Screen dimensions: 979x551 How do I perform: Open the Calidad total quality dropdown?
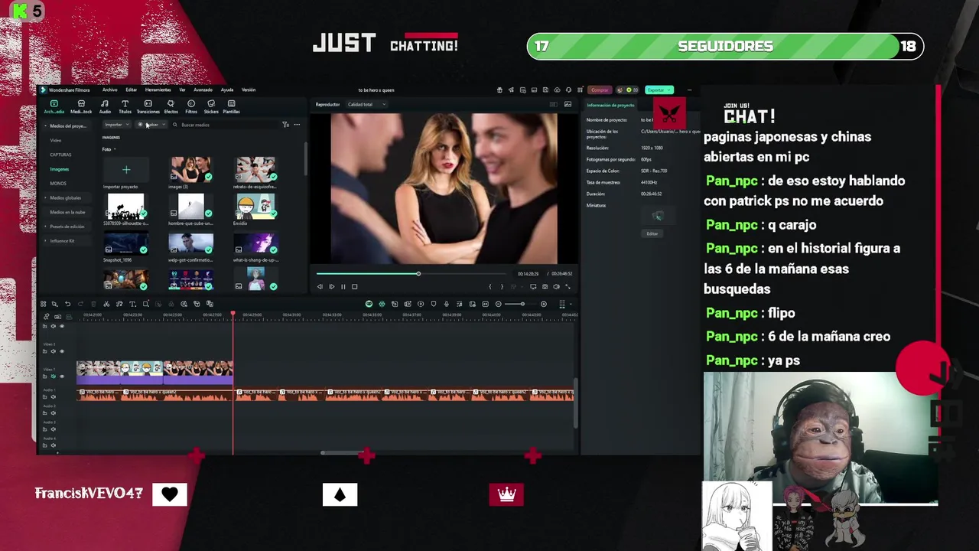click(366, 104)
